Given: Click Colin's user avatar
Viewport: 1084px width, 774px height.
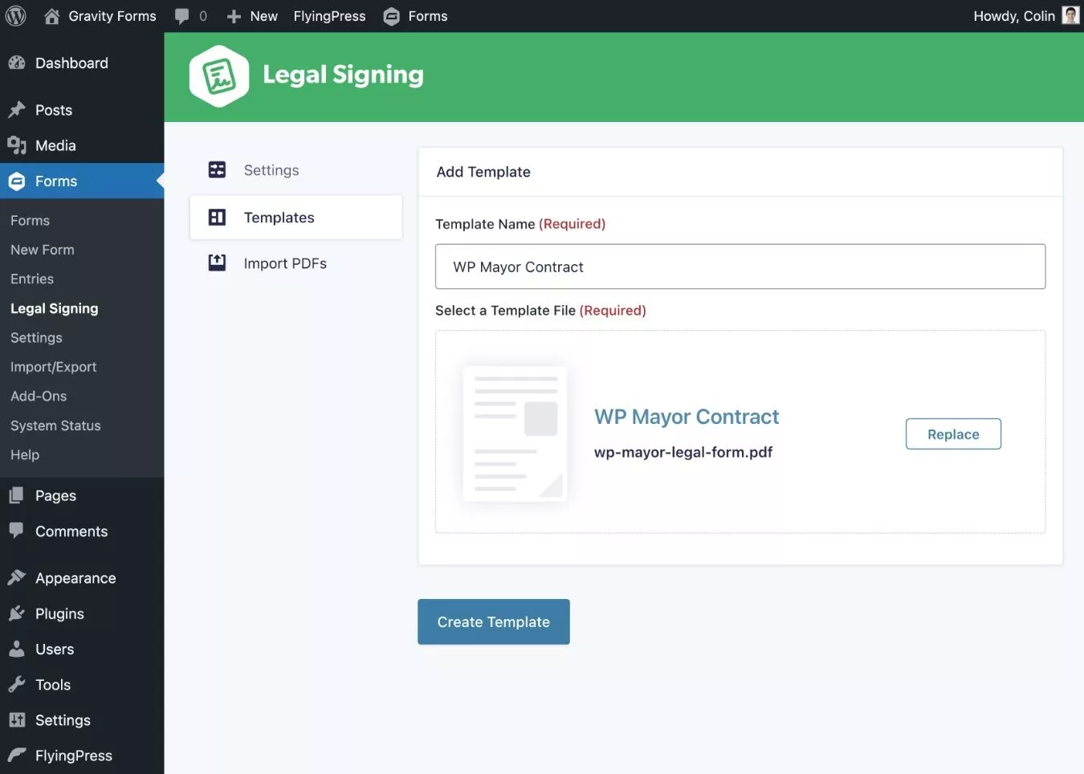Looking at the screenshot, I should click(x=1070, y=15).
